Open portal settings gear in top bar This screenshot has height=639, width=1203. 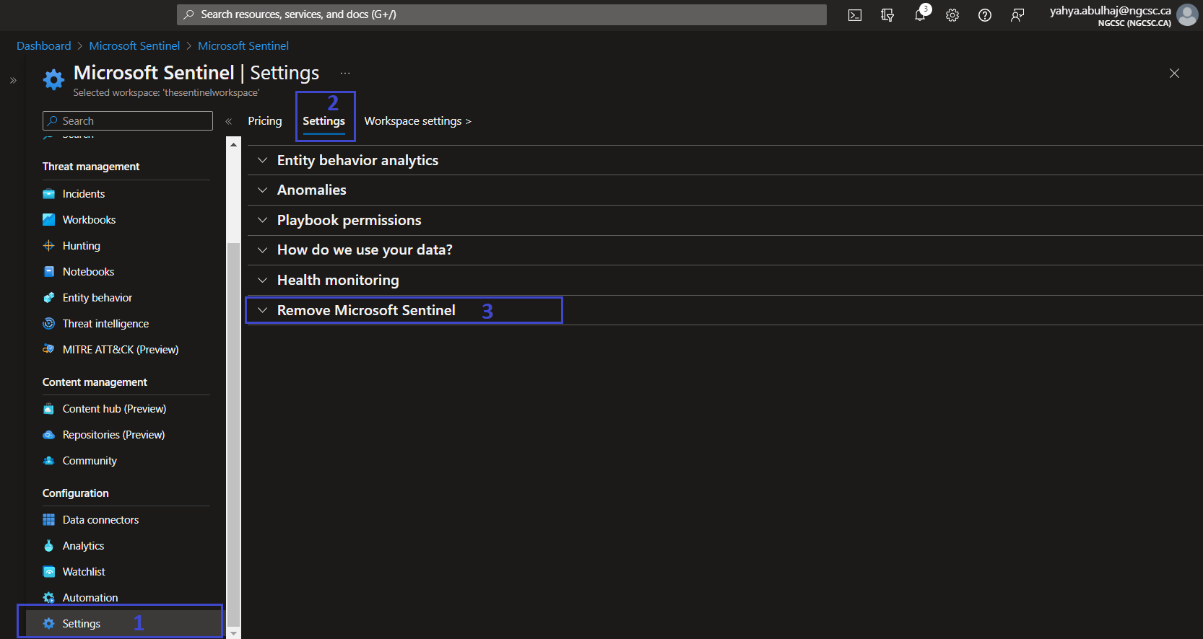tap(952, 15)
